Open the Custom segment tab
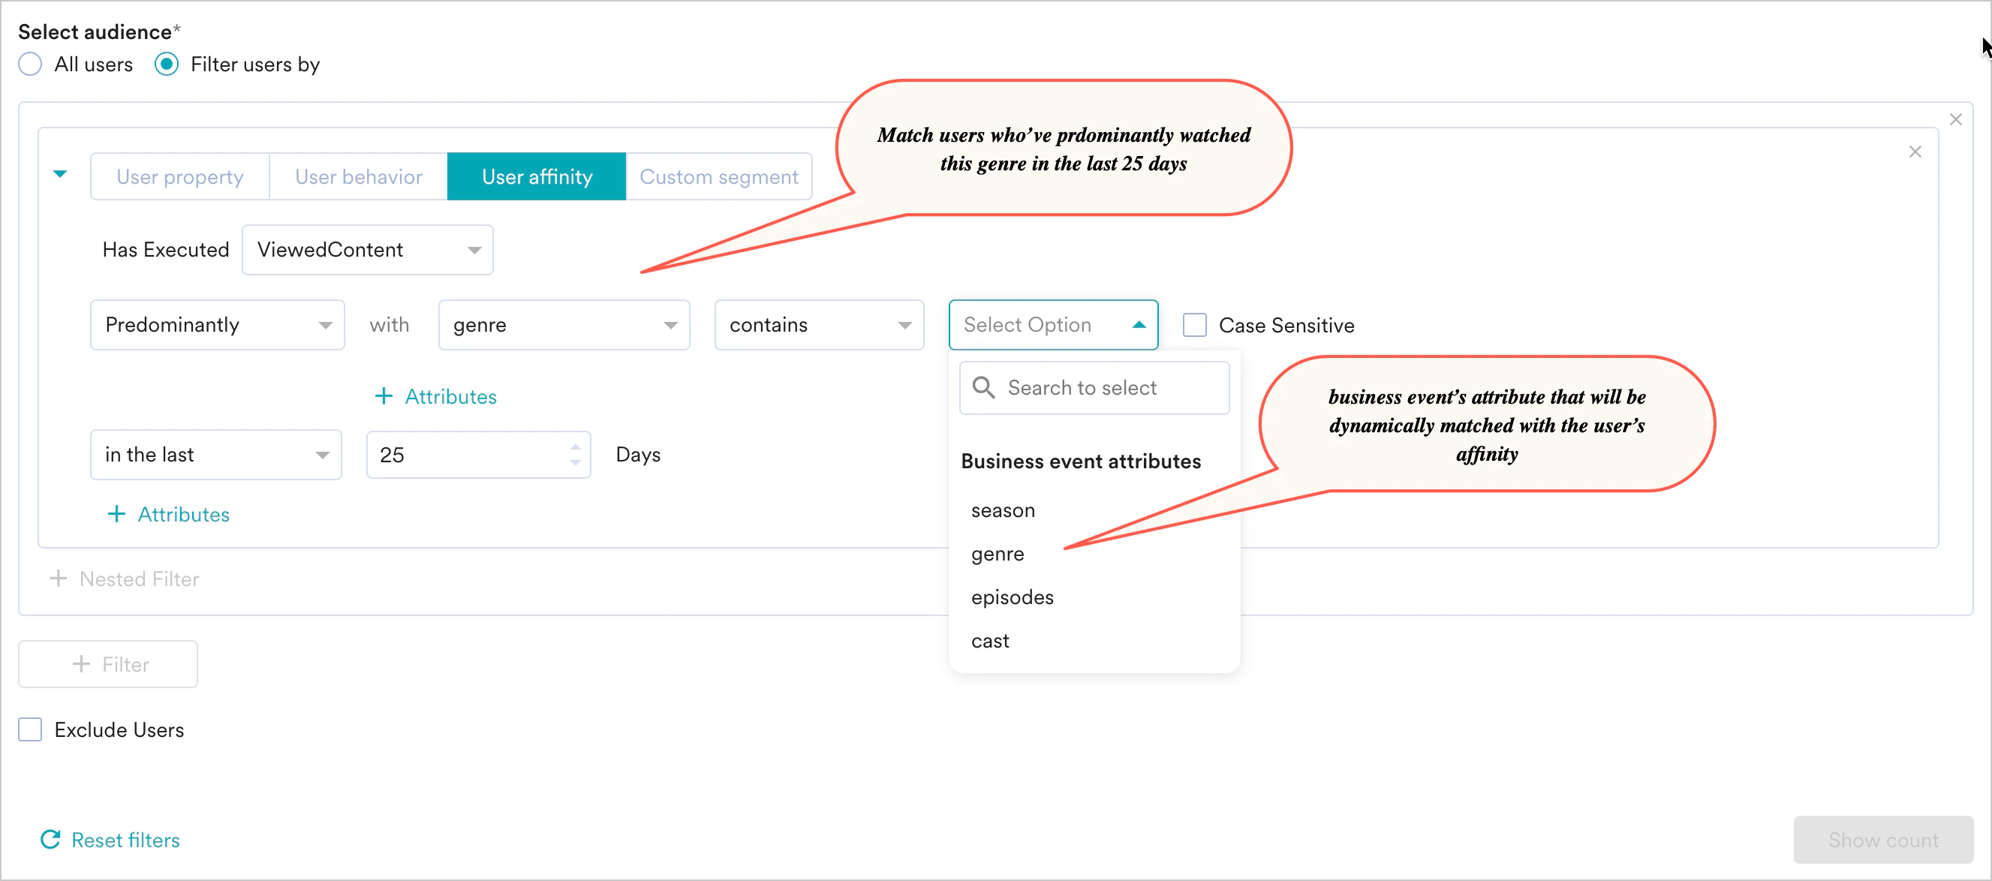 coord(718,176)
